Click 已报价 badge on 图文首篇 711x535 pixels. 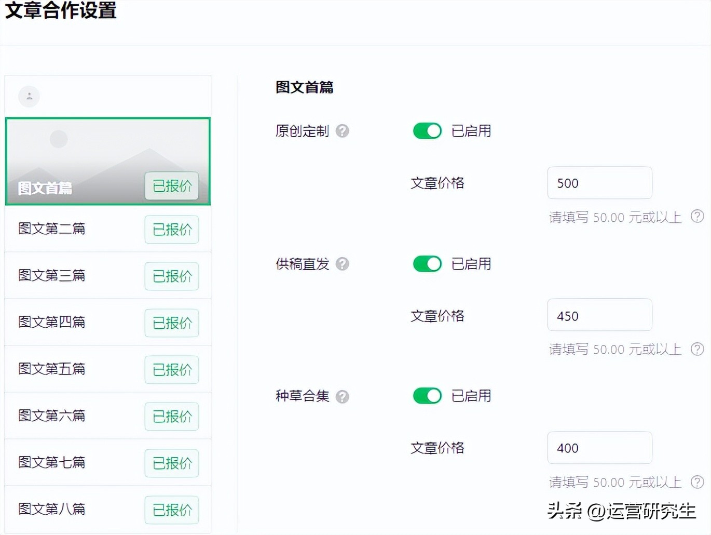click(x=172, y=186)
